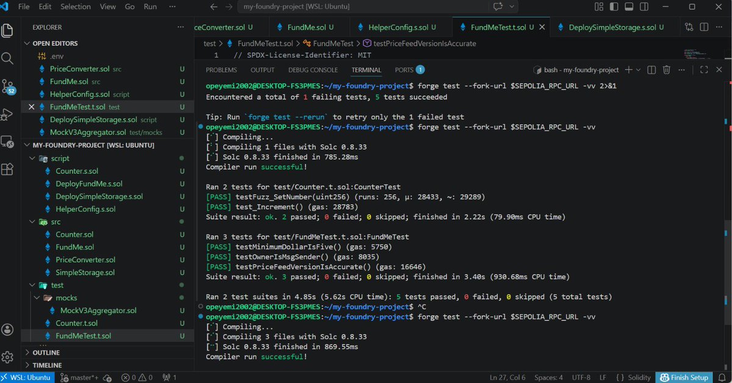732x383 pixels.
Task: Open the View menu
Action: (107, 7)
